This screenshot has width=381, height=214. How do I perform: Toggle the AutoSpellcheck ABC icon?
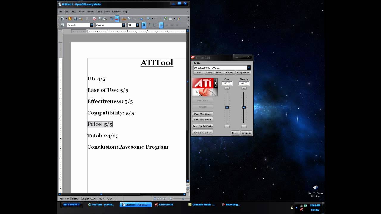(117, 18)
